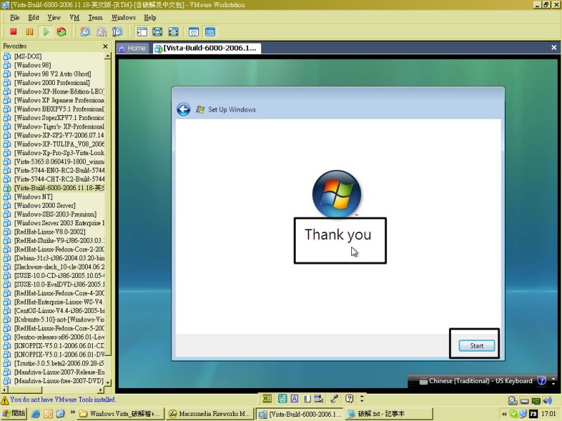
Task: Close the active VM tab with X
Action: click(x=554, y=47)
